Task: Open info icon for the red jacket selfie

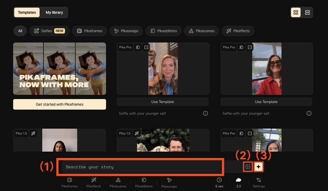Action: coord(309,113)
